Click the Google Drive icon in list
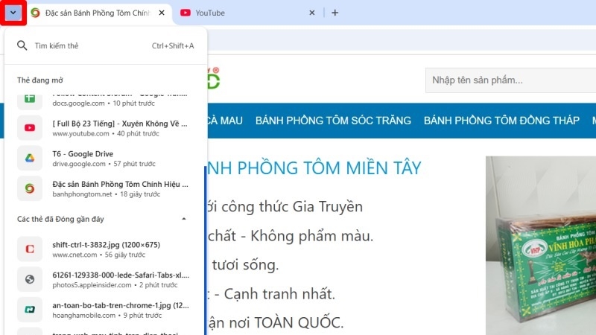The width and height of the screenshot is (596, 335). [x=30, y=159]
